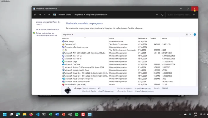
Task: Select the Microsoft 365 - es-es icon
Action: point(63,59)
